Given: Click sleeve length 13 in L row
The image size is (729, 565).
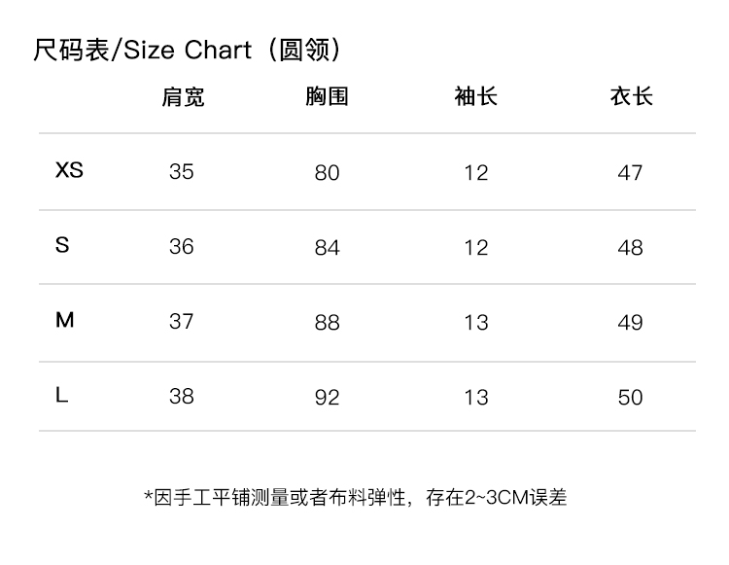Looking at the screenshot, I should (x=475, y=397).
